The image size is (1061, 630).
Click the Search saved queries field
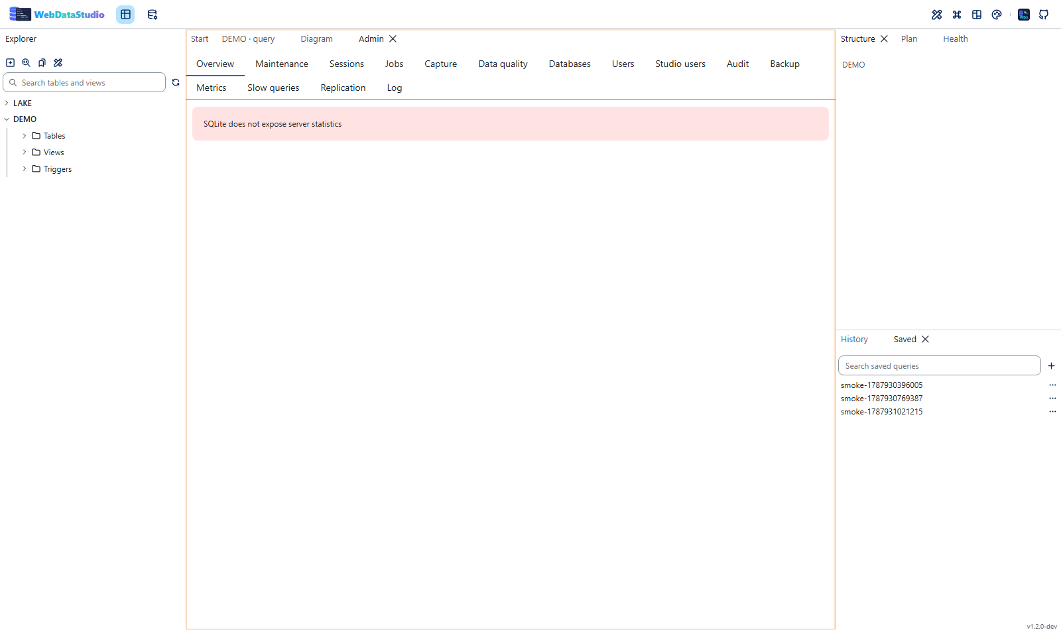click(940, 366)
